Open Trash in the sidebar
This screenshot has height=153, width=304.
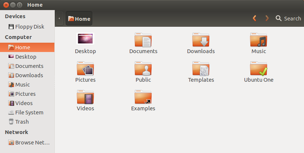click(27, 122)
